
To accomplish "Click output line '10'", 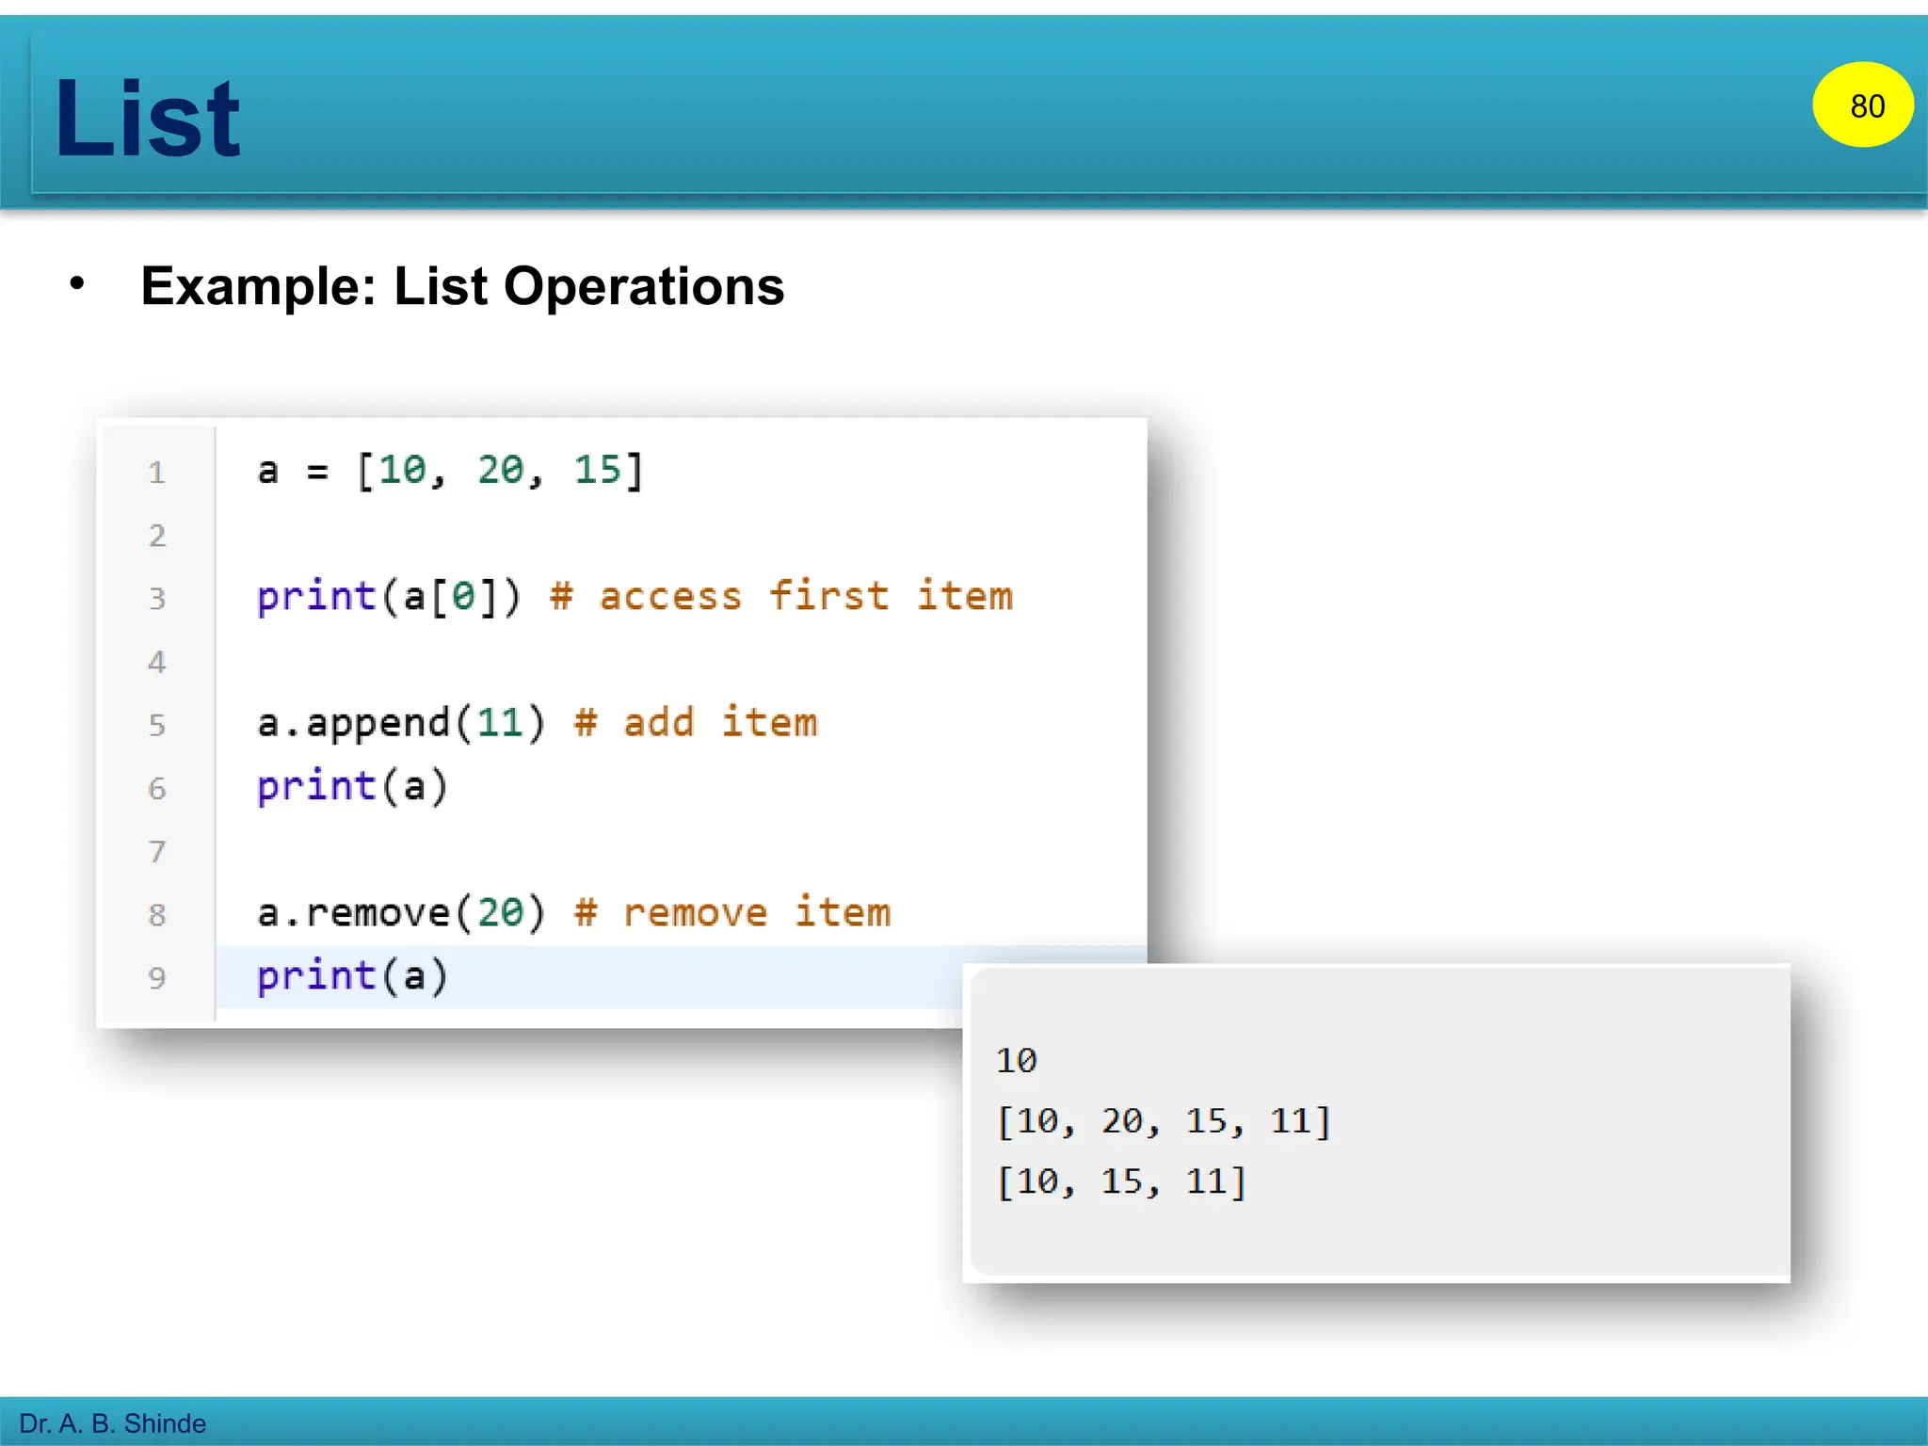I will point(1017,1061).
